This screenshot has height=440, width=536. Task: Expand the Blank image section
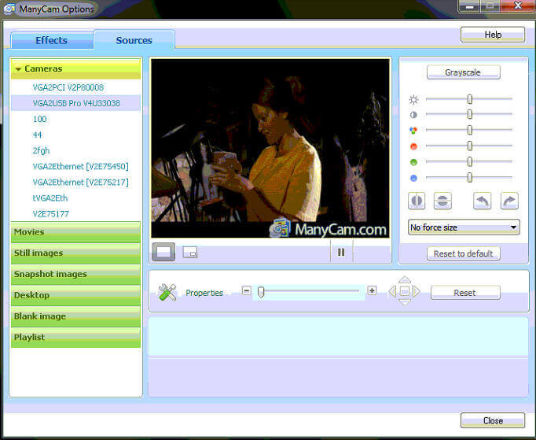(x=75, y=316)
